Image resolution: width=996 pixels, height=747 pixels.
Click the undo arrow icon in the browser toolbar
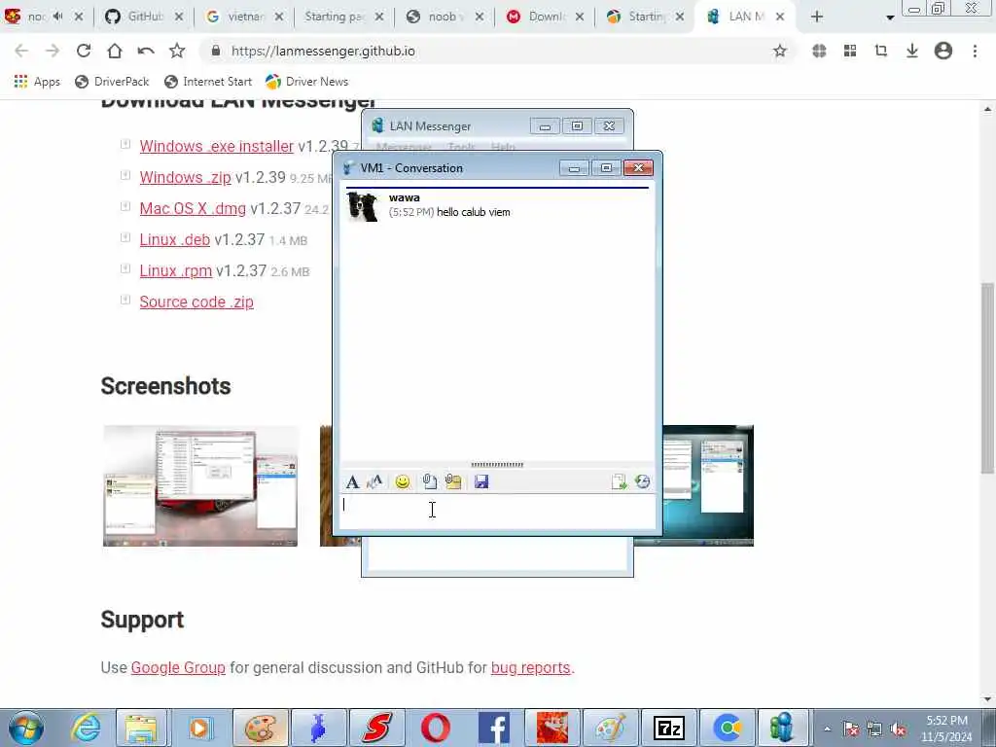146,51
